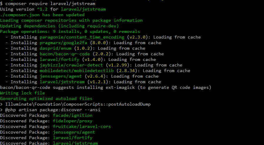Click the ./composer.json has been updated line
Screen dimensions: 264x145
42,15
